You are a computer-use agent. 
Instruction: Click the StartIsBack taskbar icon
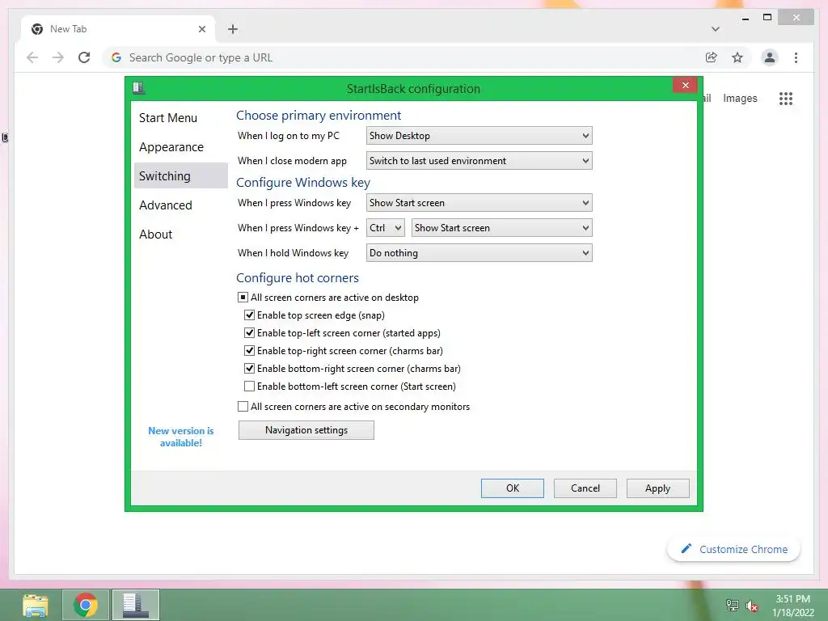click(x=136, y=605)
